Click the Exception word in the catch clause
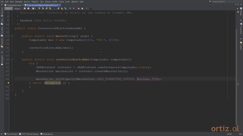The height and width of the screenshot is (136, 243). click(53, 83)
